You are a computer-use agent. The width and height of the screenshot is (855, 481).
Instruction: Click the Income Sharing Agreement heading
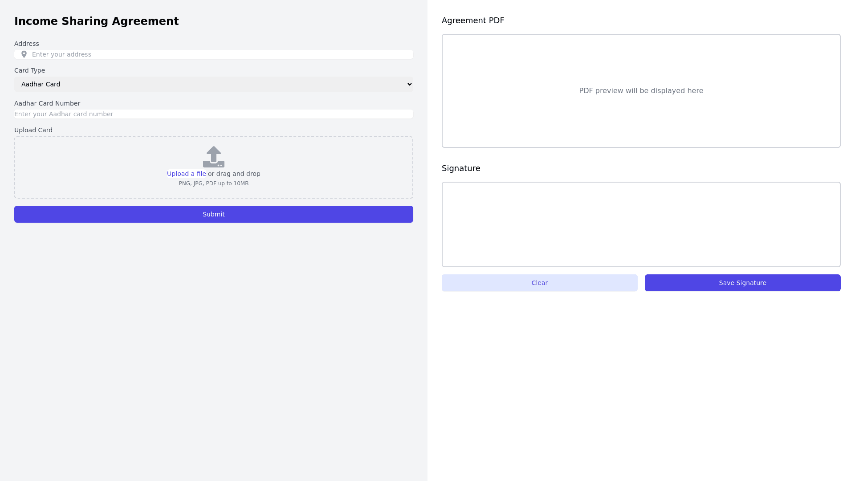(x=97, y=21)
